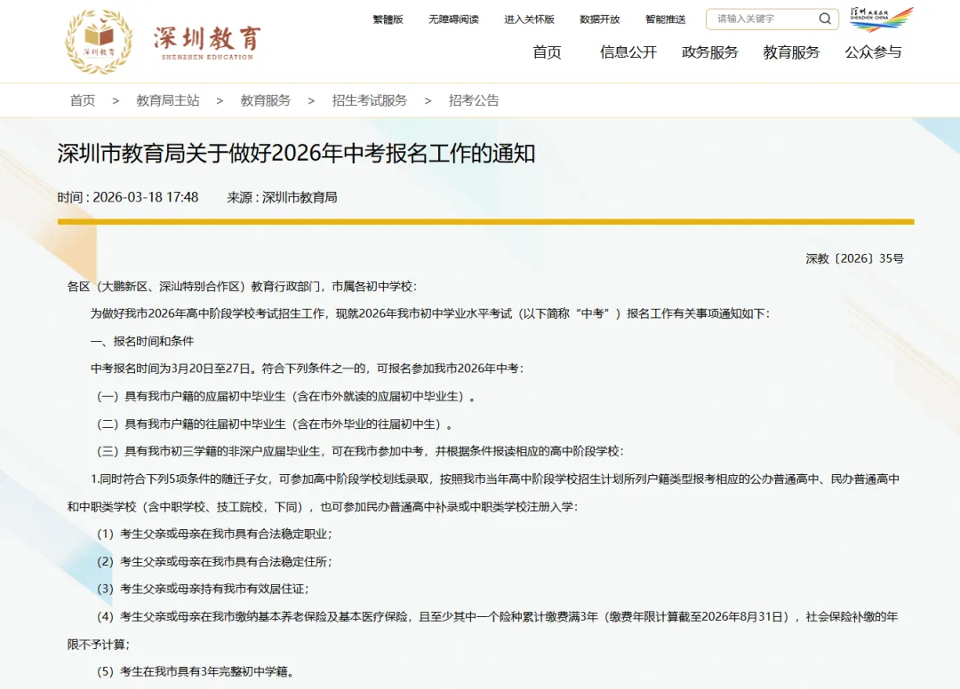Click the search magnifier icon
This screenshot has width=960, height=689.
coord(825,19)
